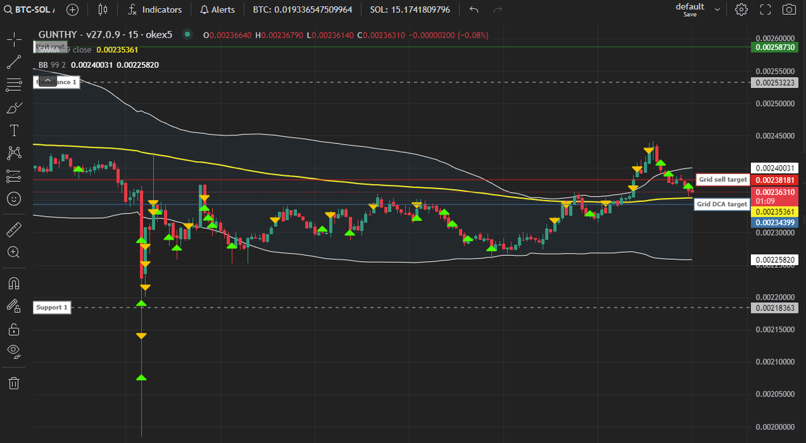Click the Resistance 1 line label
Viewport: 806px width, 443px height.
tap(56, 82)
